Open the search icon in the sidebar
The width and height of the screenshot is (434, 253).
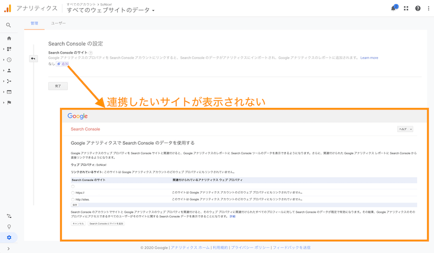[9, 25]
